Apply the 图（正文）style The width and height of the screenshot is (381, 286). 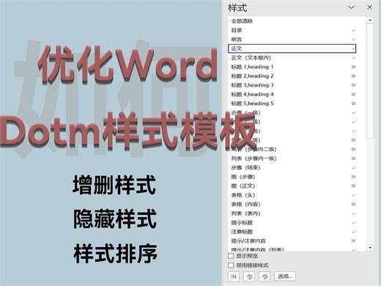pyautogui.click(x=292, y=186)
